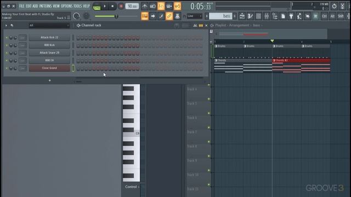Image resolution: width=351 pixels, height=197 pixels.
Task: Open the EDIT menu
Action: point(29,6)
